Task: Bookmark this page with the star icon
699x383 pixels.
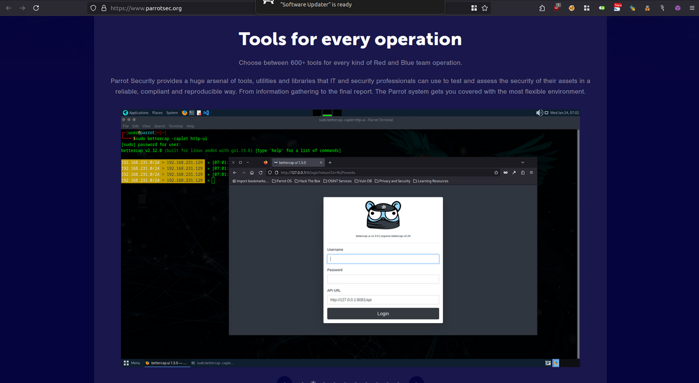Action: (x=485, y=8)
